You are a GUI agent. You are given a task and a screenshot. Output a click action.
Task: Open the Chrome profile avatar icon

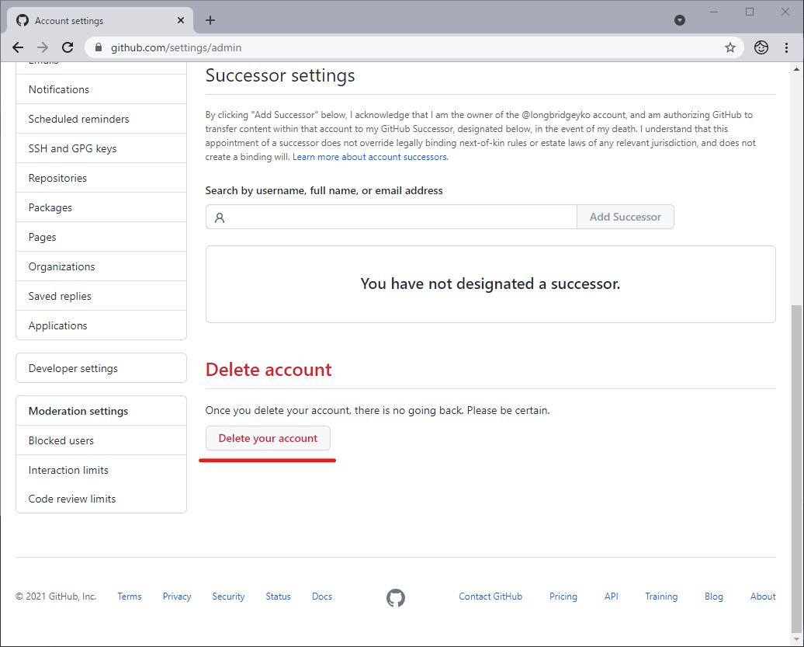pos(761,47)
